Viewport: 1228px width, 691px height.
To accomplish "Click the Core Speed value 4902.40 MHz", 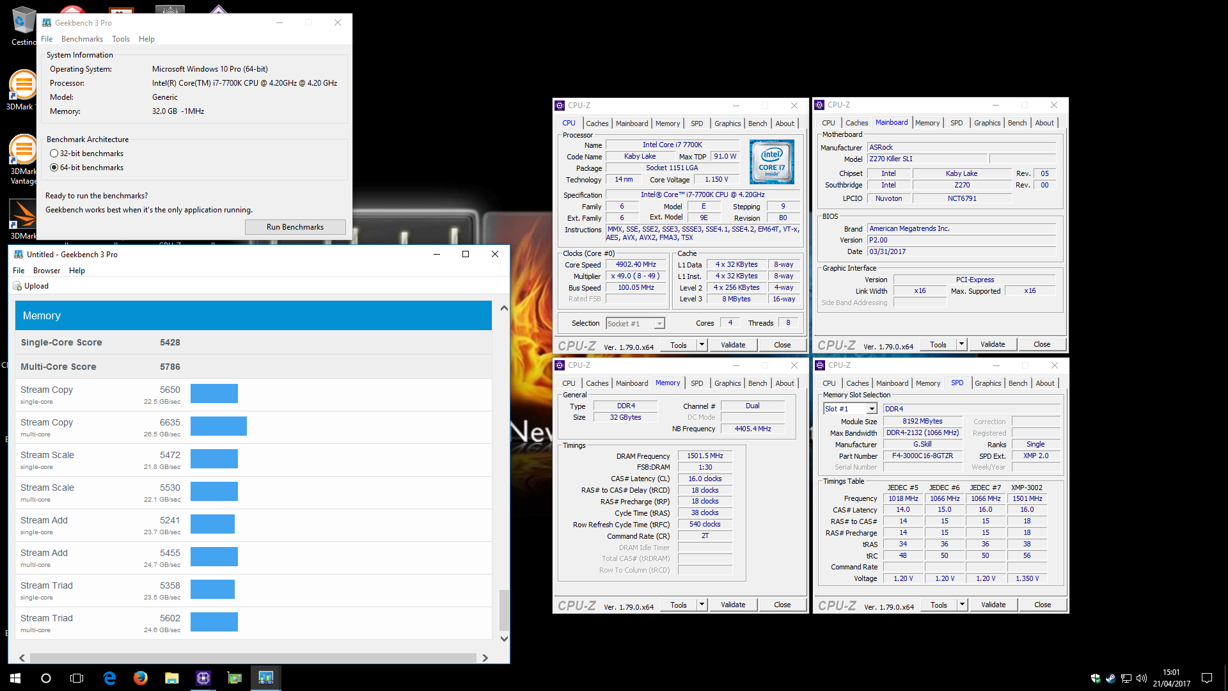I will (636, 265).
